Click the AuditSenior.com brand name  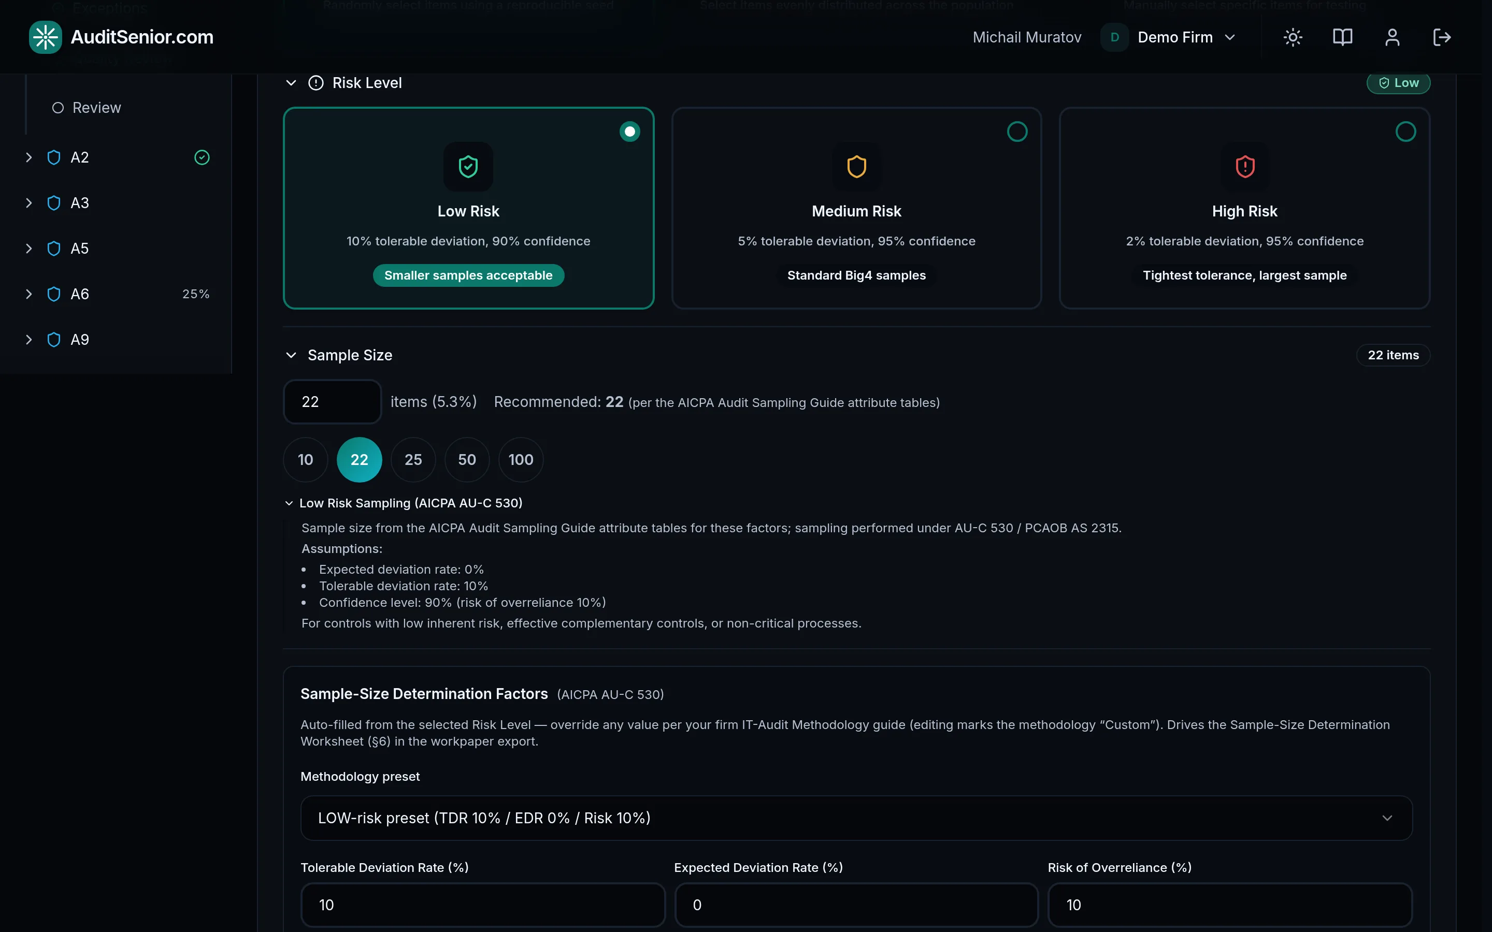142,37
